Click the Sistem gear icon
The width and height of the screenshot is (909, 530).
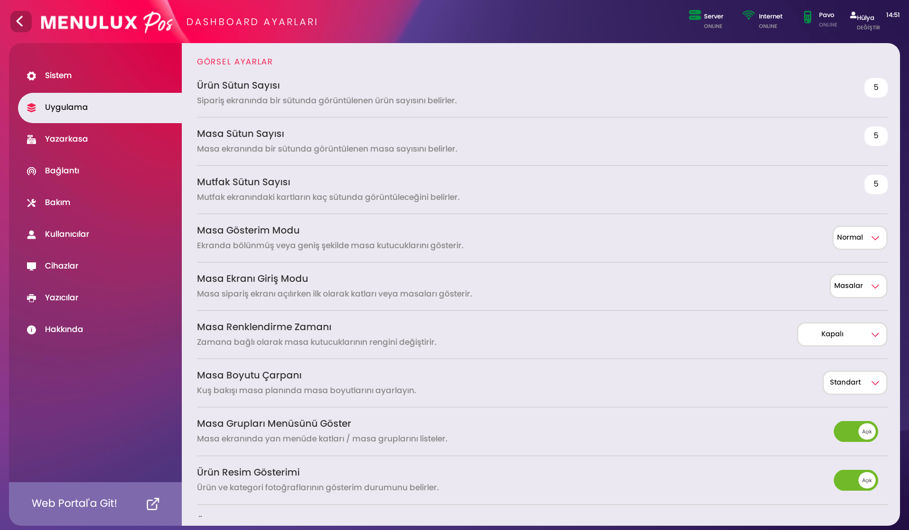[31, 76]
